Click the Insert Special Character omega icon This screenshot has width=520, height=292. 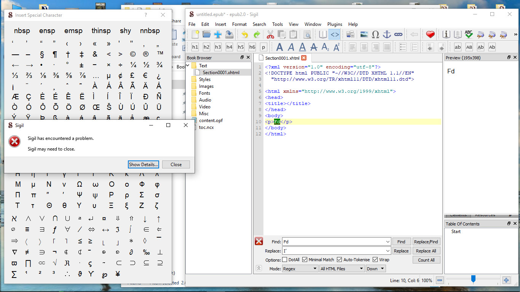tap(375, 35)
